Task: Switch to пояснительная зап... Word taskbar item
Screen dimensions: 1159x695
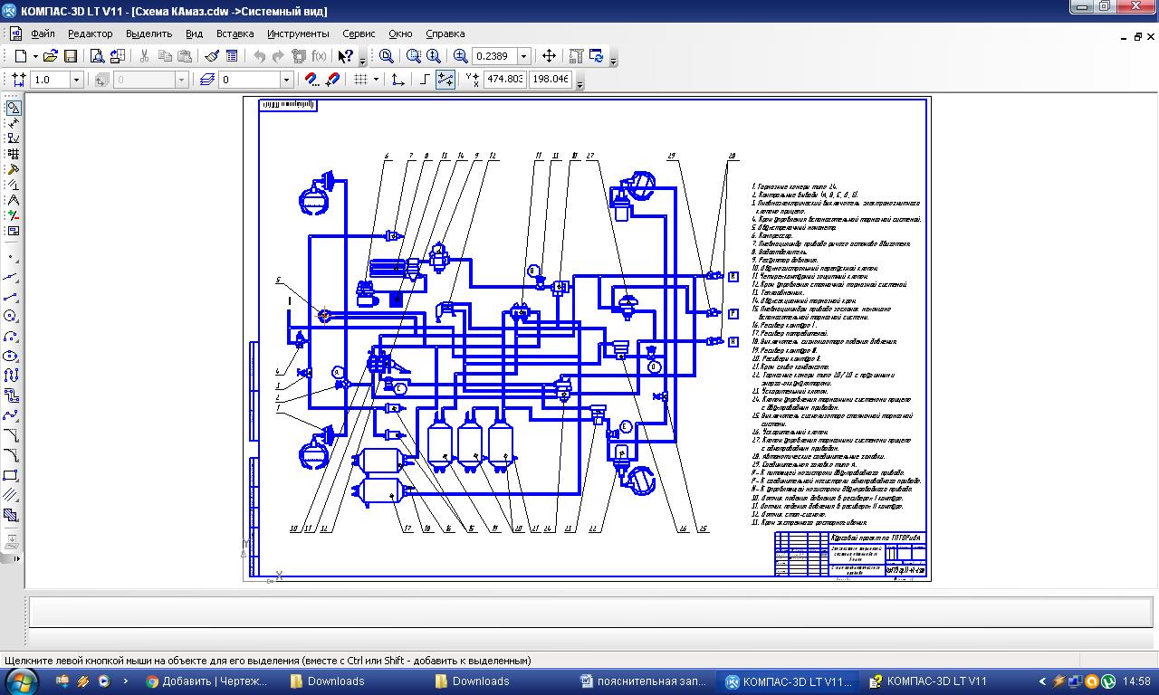Action: [x=644, y=681]
